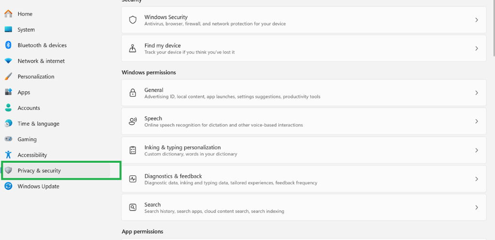Click the vertical scrollbar on the right edge
The width and height of the screenshot is (495, 240).
coord(494,28)
